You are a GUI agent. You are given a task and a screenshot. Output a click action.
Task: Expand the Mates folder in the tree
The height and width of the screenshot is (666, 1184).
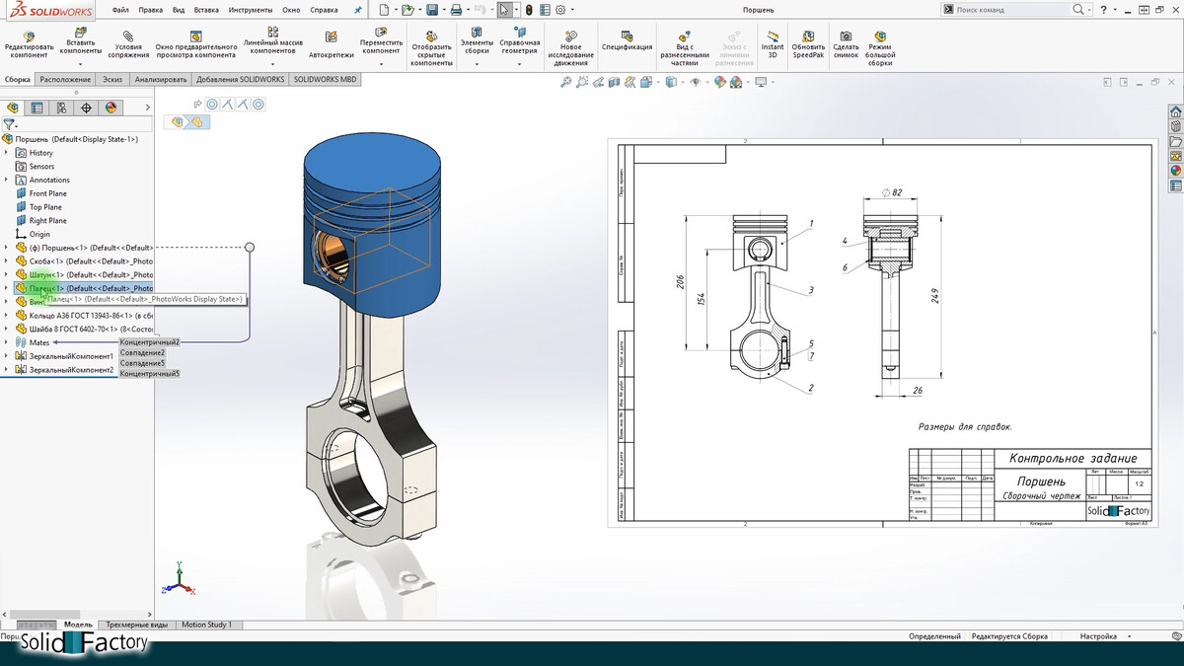[x=7, y=342]
